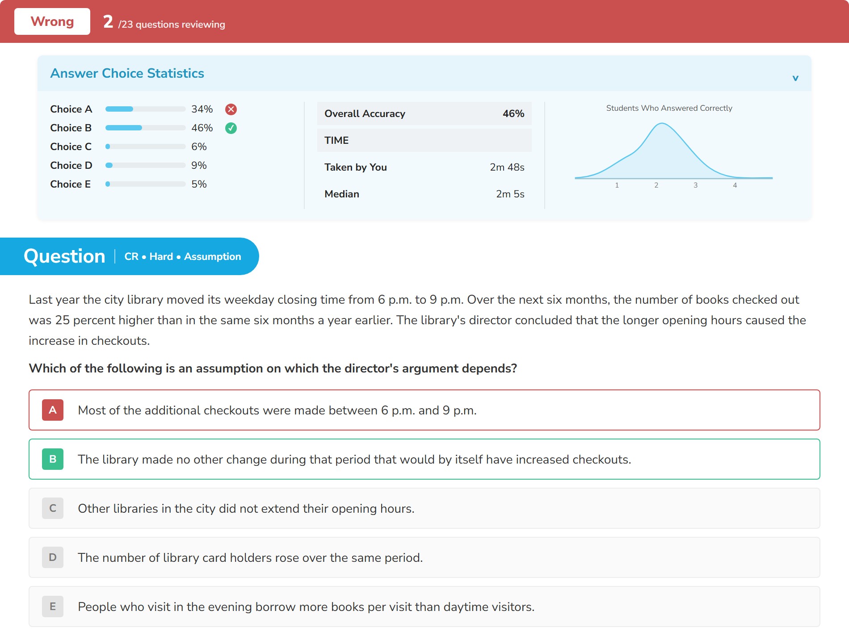Click the Choice A percentage bar
Image resolution: width=849 pixels, height=644 pixels.
click(145, 109)
